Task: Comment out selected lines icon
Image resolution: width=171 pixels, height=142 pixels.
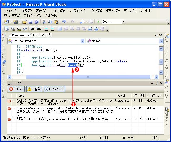Action: point(46,29)
